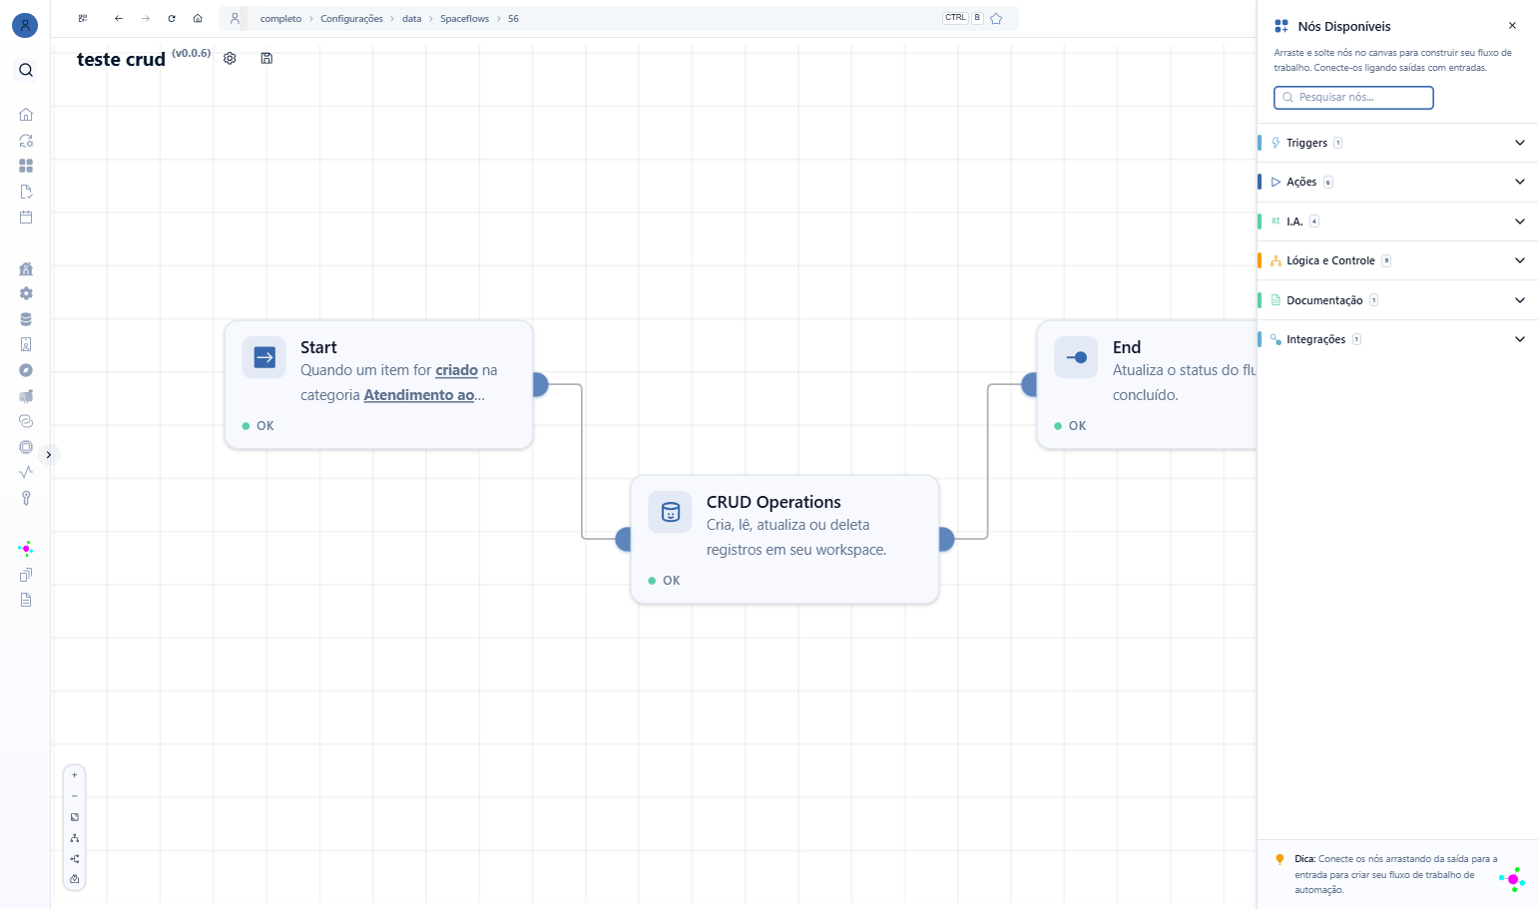Expand the Triggers node category
Screen dimensions: 1538x909
1397,143
